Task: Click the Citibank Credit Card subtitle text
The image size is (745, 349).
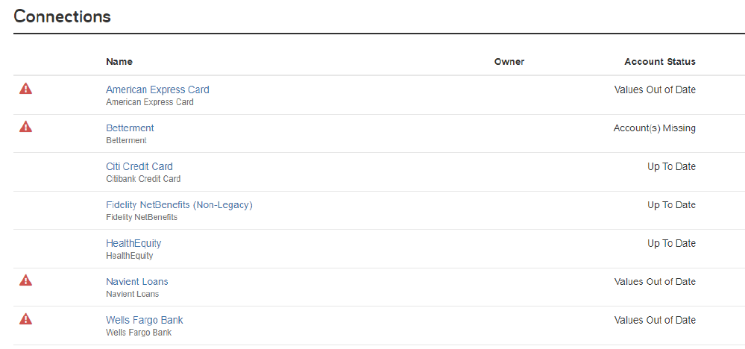Action: click(x=143, y=179)
